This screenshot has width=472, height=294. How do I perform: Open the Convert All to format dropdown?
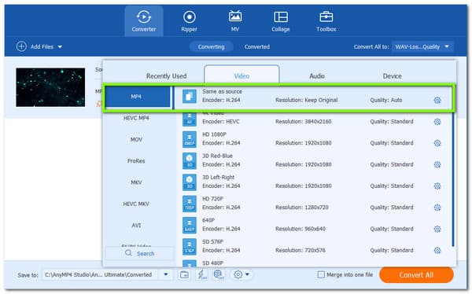tap(422, 47)
